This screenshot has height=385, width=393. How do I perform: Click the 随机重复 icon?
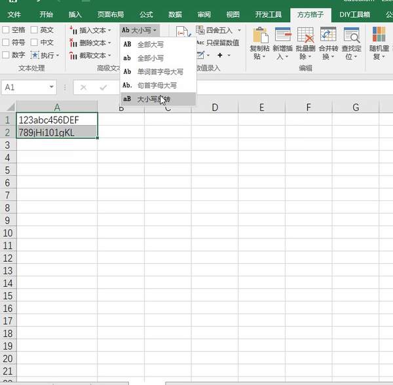pos(379,36)
